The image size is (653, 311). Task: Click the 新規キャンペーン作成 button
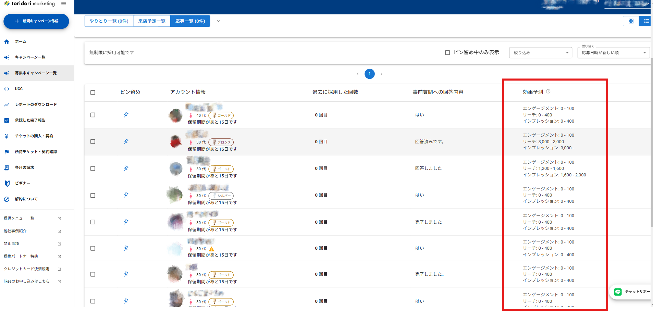36,21
